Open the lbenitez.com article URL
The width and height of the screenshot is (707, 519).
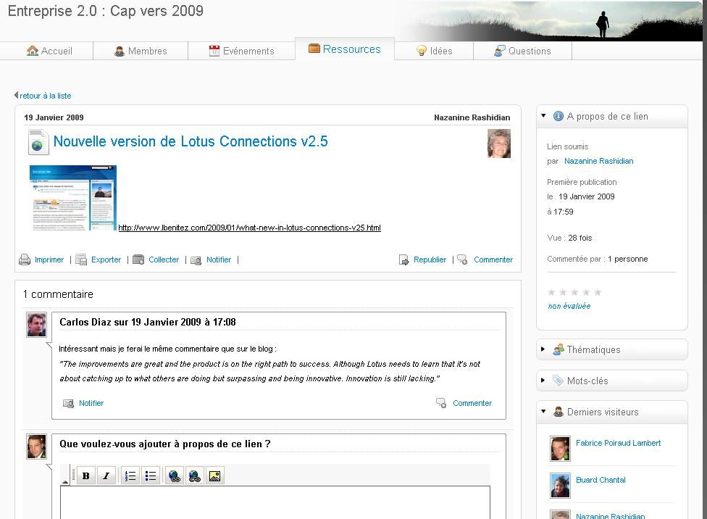click(249, 228)
